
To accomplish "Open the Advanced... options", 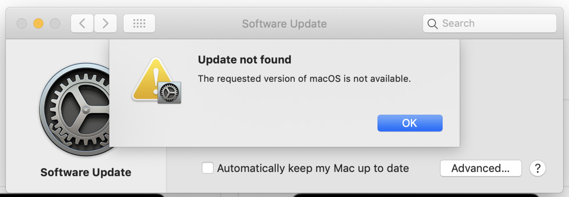I will [481, 169].
